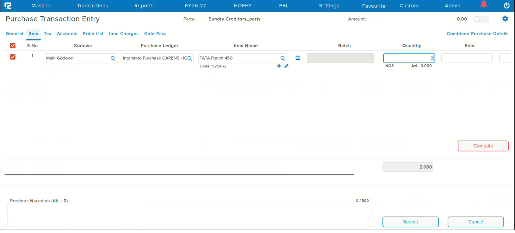The width and height of the screenshot is (515, 233).
Task: Switch to the Price List tab
Action: tap(93, 34)
